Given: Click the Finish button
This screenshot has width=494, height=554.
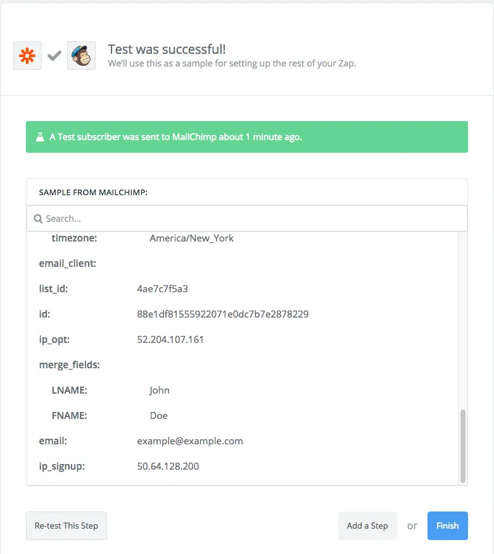Looking at the screenshot, I should click(x=447, y=525).
